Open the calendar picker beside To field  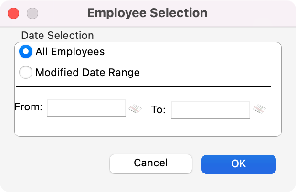pos(259,109)
